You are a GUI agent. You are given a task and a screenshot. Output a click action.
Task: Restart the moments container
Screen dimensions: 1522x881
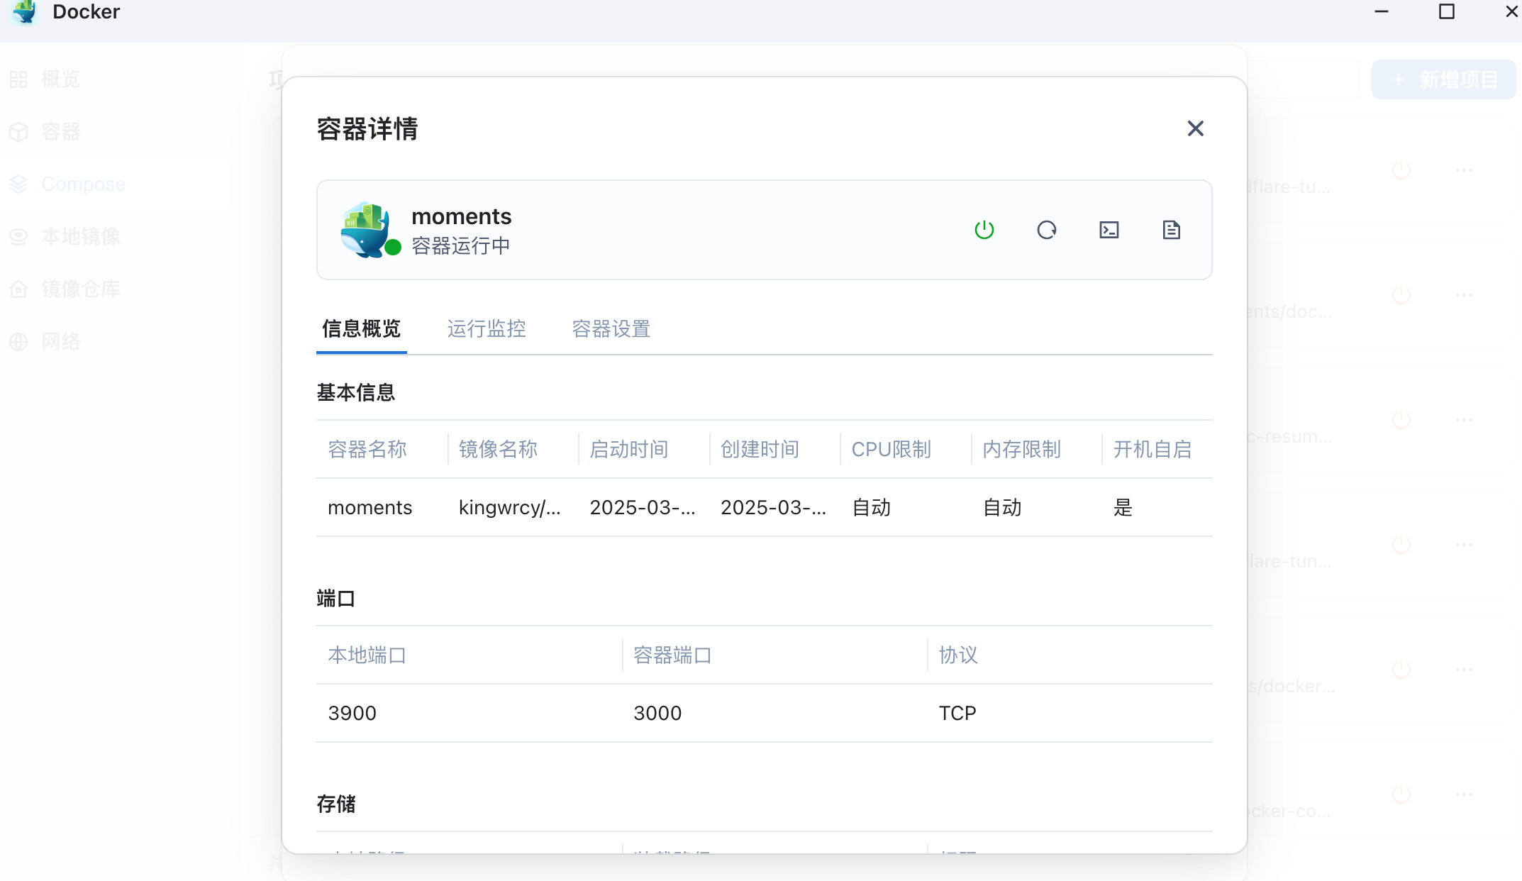click(x=1046, y=230)
